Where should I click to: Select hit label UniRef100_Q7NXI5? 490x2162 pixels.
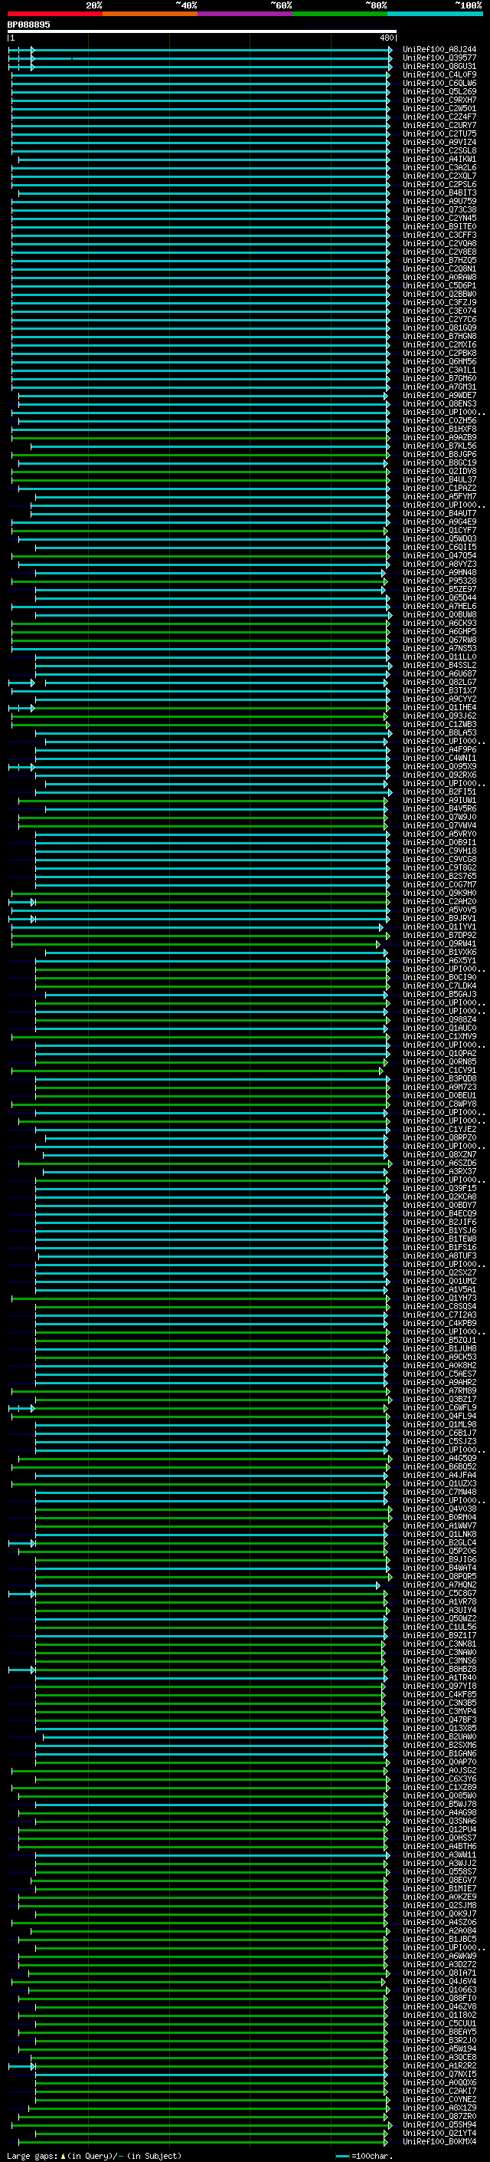click(439, 2074)
